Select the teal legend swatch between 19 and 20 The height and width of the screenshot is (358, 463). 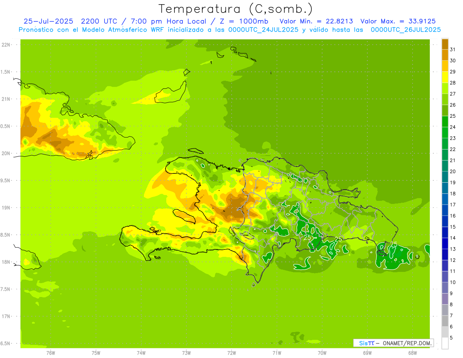pos(445,176)
